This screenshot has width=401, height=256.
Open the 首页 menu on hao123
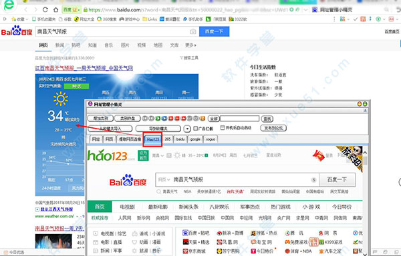100,207
